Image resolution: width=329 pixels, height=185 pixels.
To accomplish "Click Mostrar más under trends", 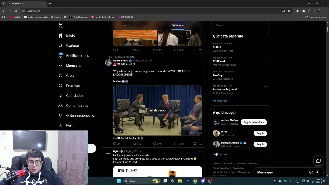I will pos(220,101).
